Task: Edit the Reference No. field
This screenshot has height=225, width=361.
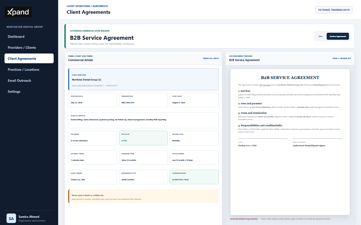Action: [143, 100]
